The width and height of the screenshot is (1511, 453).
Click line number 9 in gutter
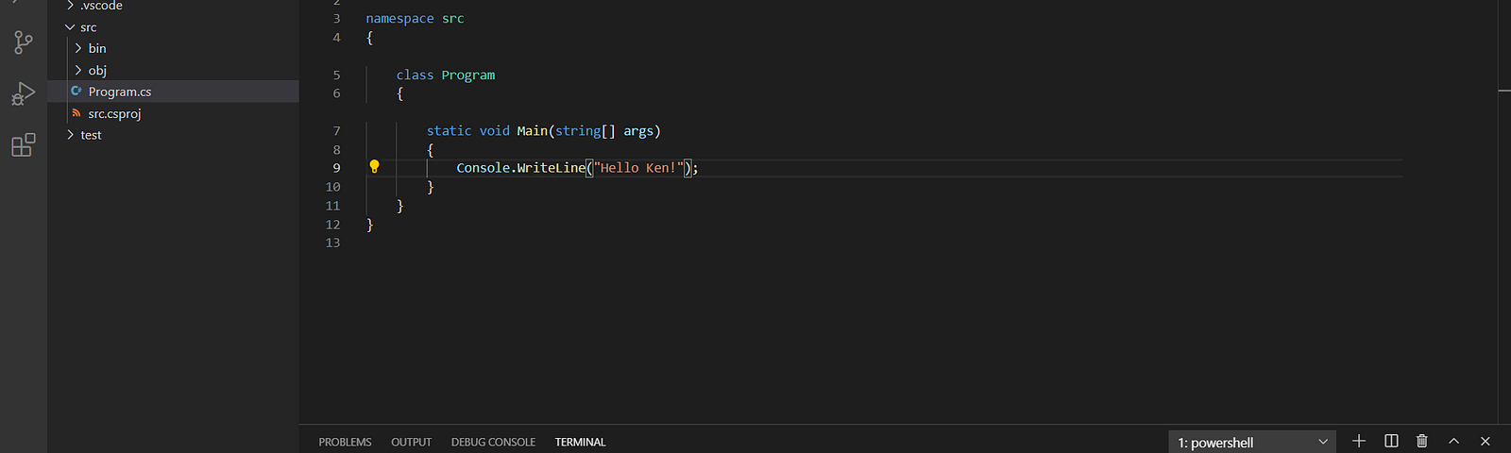(336, 168)
